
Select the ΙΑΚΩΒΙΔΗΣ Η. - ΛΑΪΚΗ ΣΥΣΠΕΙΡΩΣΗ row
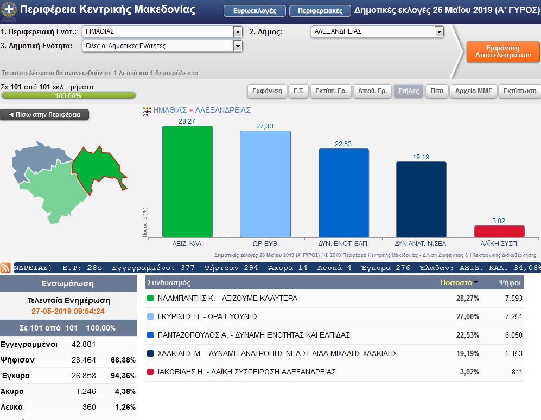click(334, 372)
